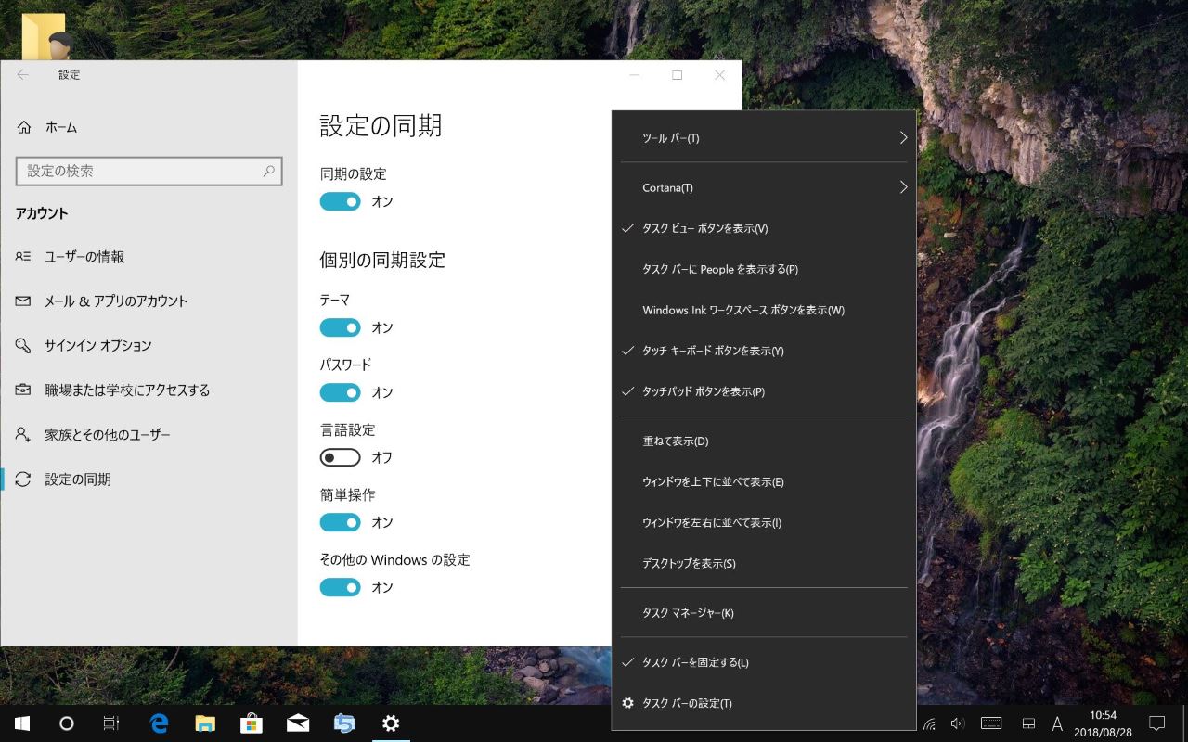Click the Settings gear on the taskbar
1188x742 pixels.
click(391, 723)
